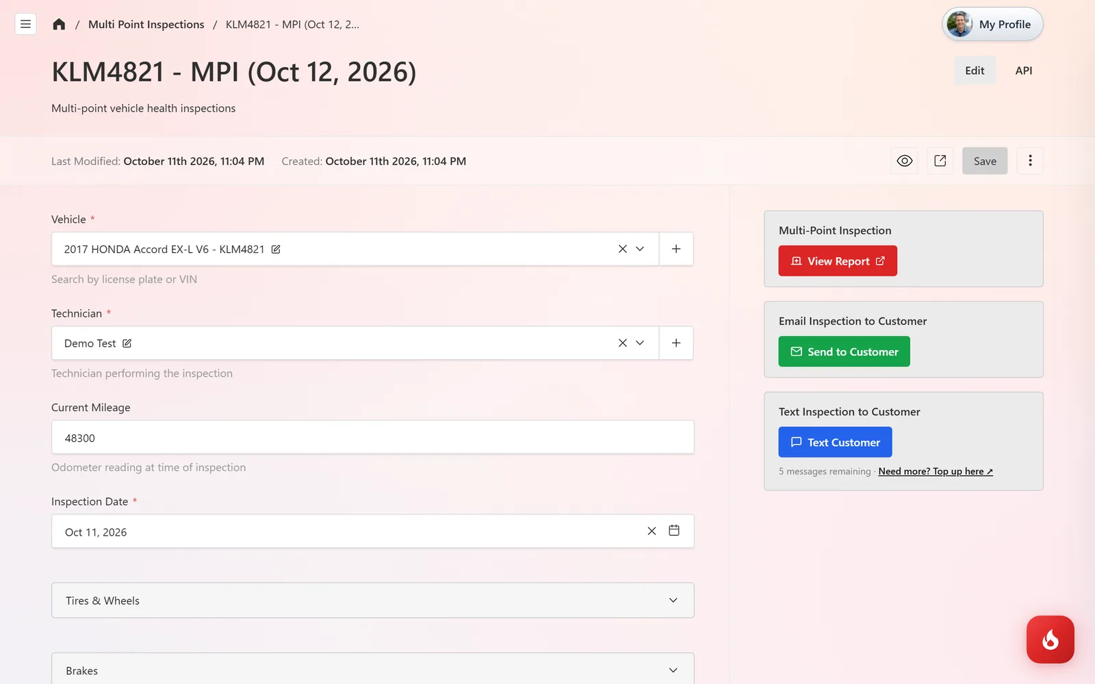Navigate to Multi Point Inspections breadcrumb
1095x684 pixels.
(146, 25)
